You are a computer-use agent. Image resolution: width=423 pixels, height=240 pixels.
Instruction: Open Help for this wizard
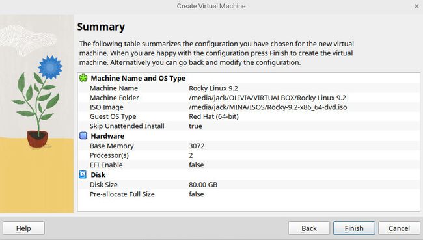coord(23,228)
